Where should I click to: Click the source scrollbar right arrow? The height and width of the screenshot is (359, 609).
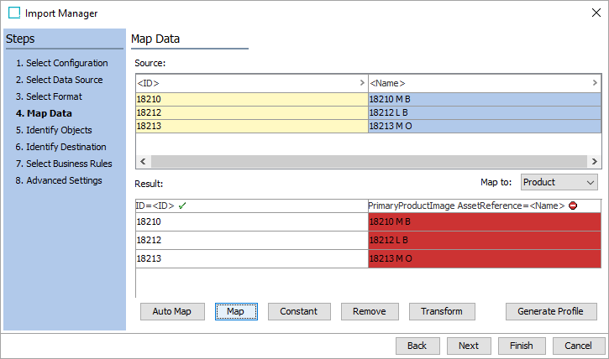pyautogui.click(x=594, y=161)
